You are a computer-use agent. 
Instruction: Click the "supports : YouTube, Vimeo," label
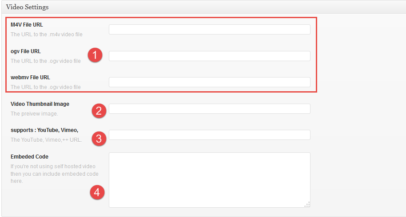(44, 130)
